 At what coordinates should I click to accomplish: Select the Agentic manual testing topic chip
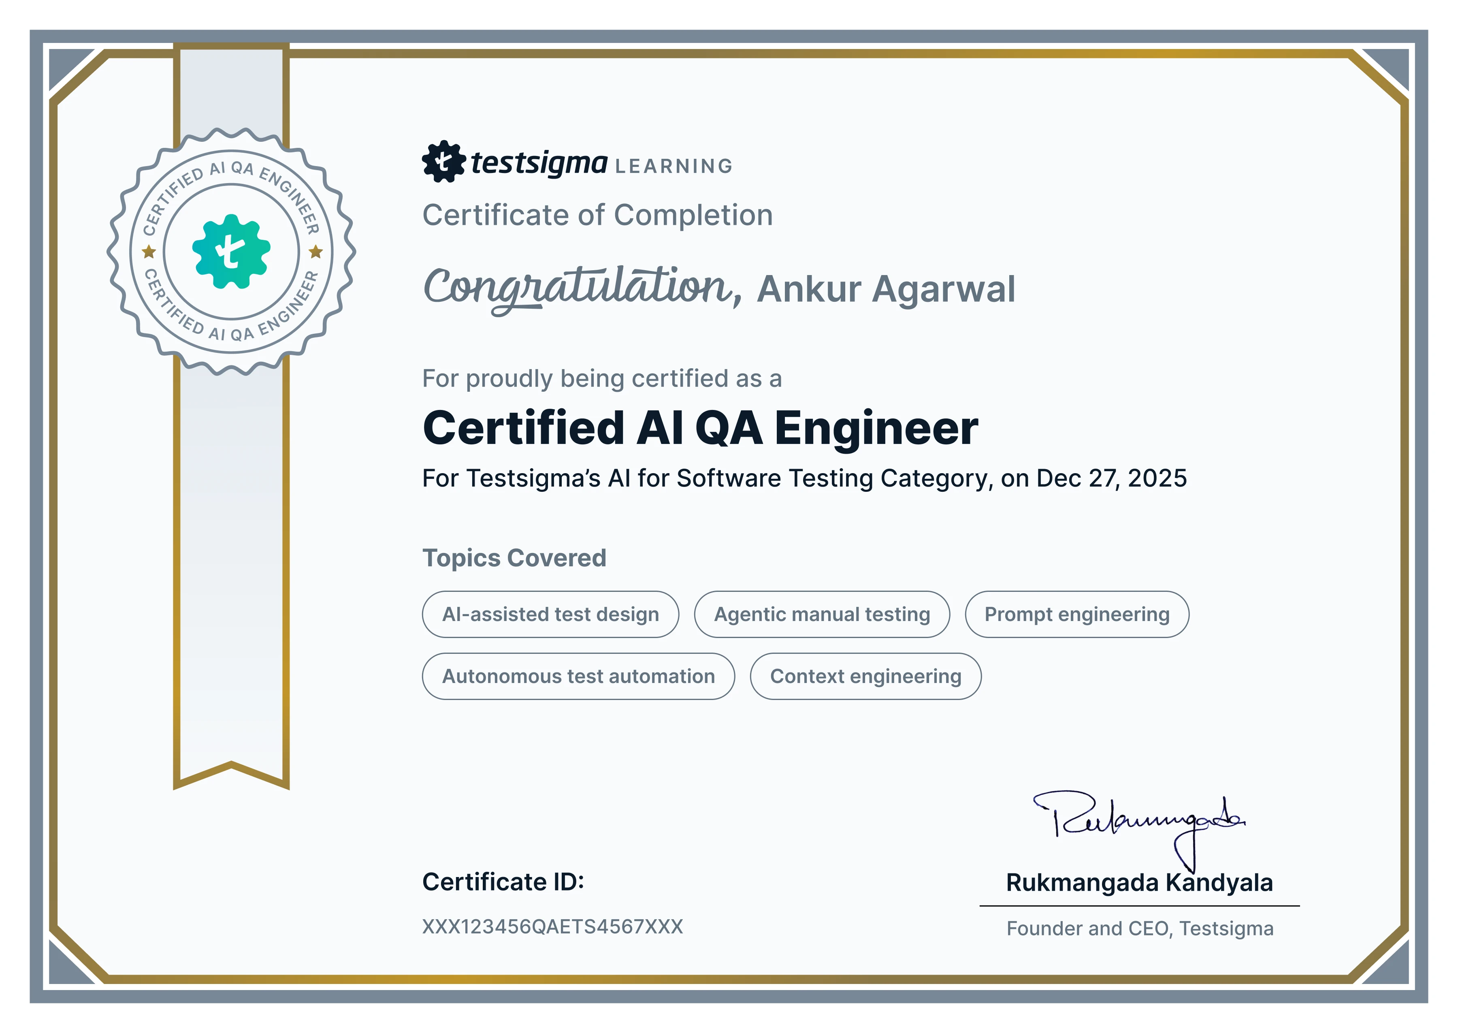(821, 615)
